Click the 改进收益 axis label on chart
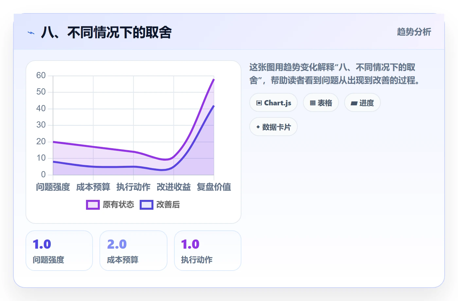Image resolution: width=458 pixels, height=301 pixels. pyautogui.click(x=174, y=187)
